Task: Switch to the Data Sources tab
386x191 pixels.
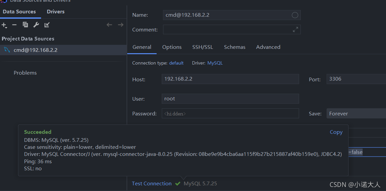Action: pos(19,12)
